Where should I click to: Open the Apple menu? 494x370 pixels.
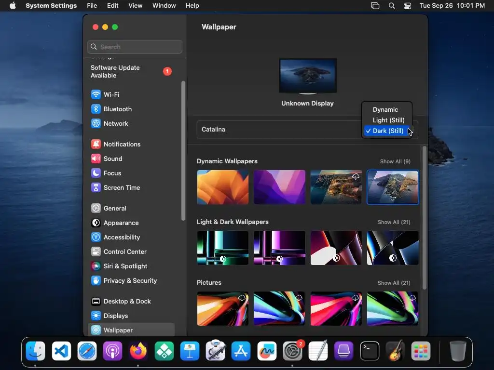click(x=13, y=6)
